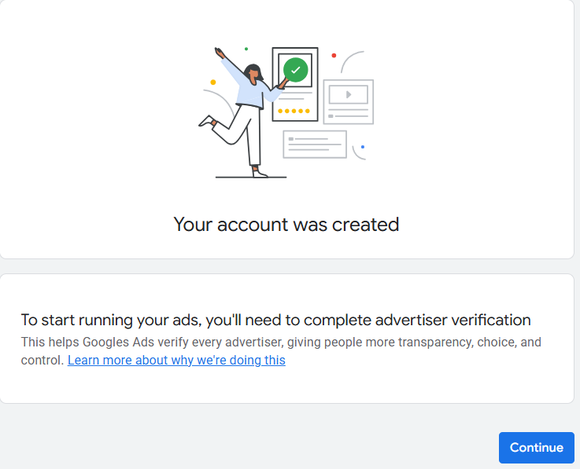
Task: Click the small green dot above the woman
Action: pos(246,49)
